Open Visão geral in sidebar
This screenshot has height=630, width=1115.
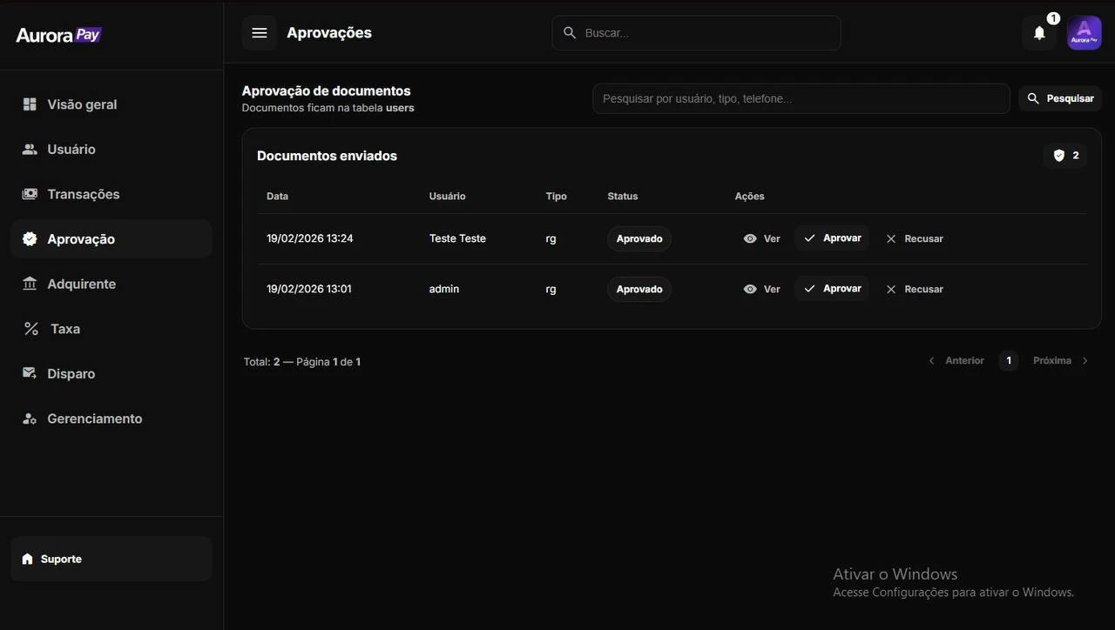point(82,104)
